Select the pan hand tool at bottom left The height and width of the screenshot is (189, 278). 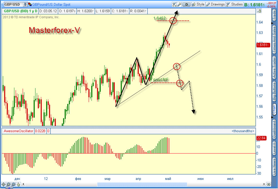(18, 184)
